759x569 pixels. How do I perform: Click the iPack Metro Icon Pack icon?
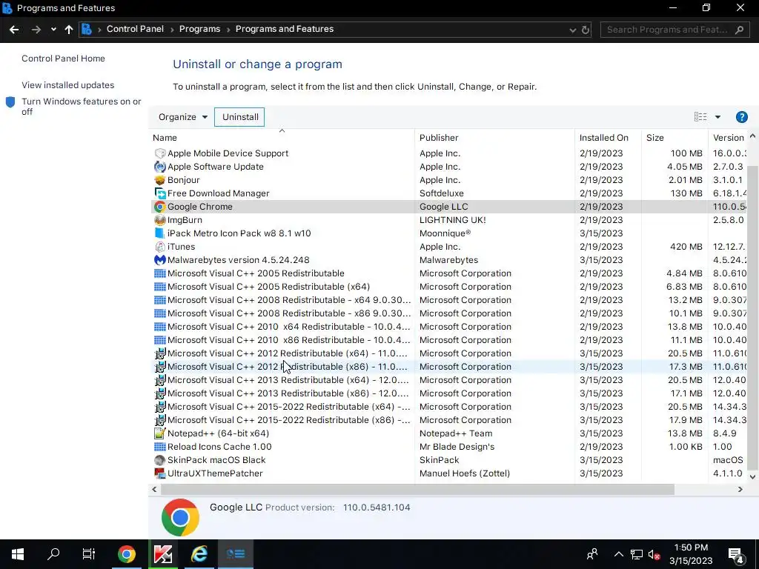click(160, 233)
